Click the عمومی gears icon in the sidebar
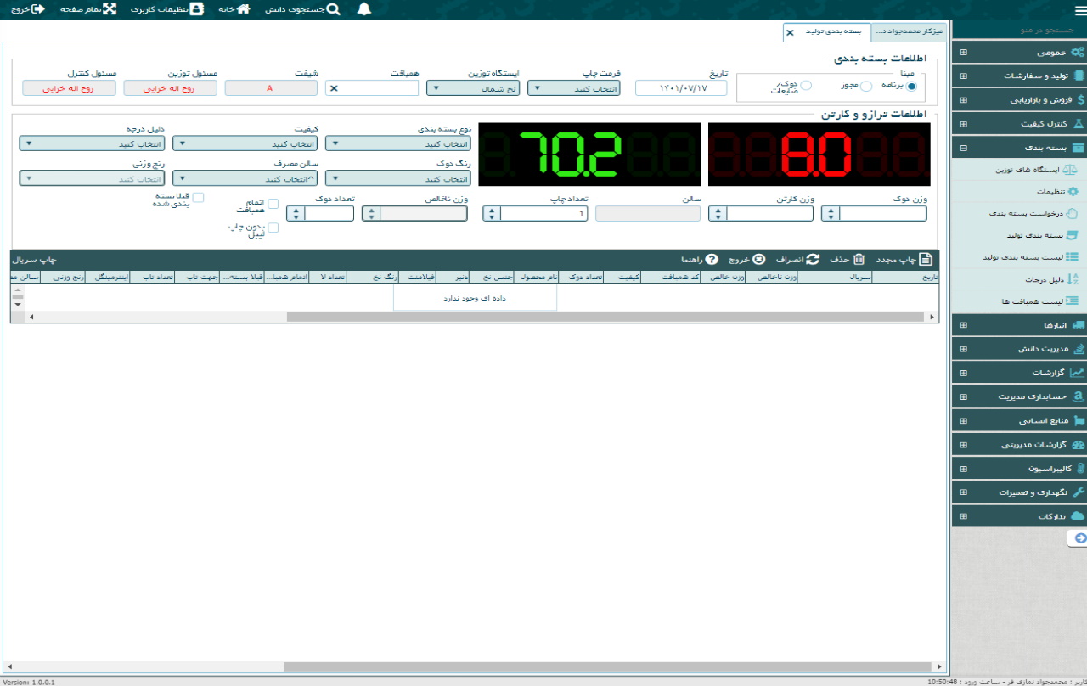The width and height of the screenshot is (1087, 686). [1078, 53]
